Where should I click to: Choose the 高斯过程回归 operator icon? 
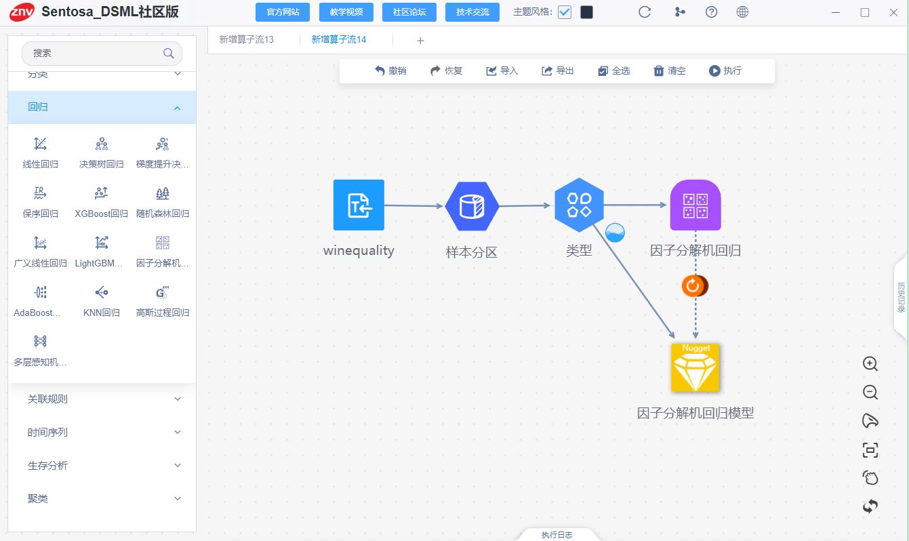coord(163,292)
